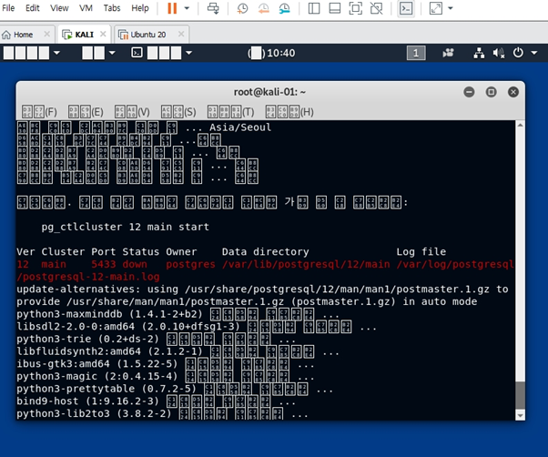Close the Home tab
Screen dimensions: 548x457
coord(46,34)
